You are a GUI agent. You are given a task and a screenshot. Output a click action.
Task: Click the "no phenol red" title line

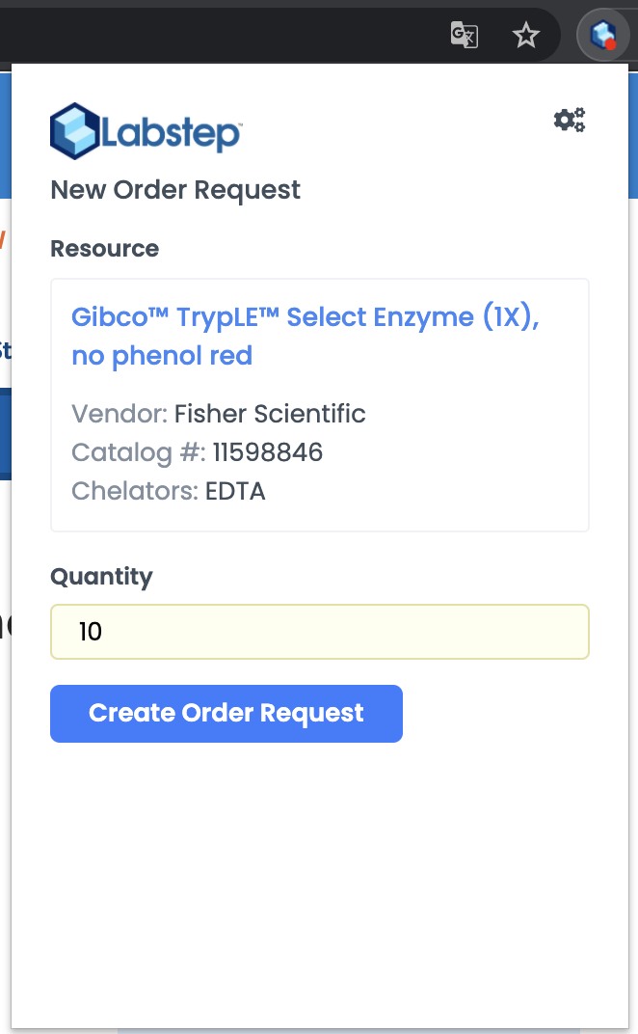coord(162,356)
